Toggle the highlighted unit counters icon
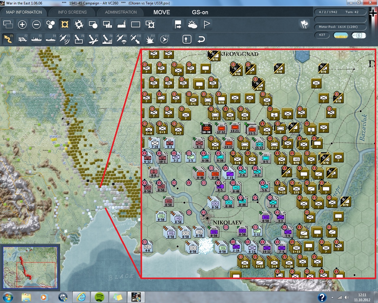The image size is (378, 303). click(x=65, y=25)
